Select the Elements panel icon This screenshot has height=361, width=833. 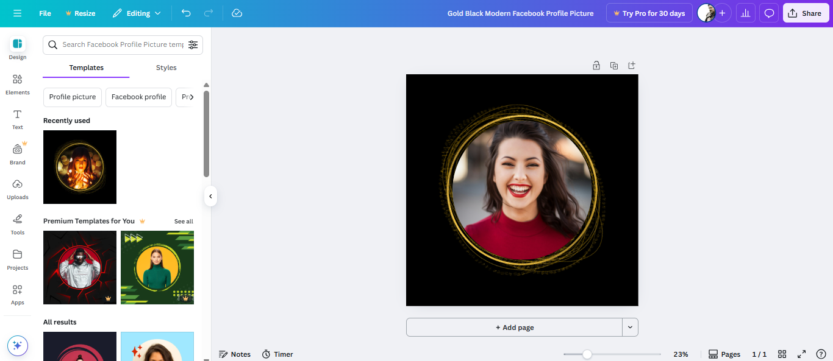[17, 84]
